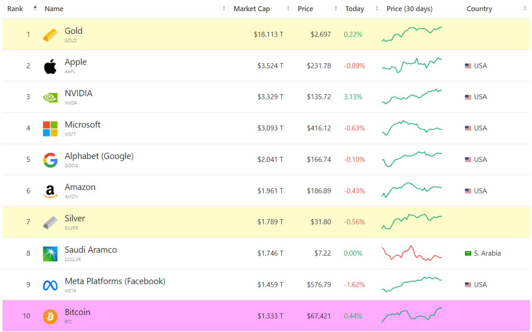This screenshot has height=332, width=532.
Task: Sort table by Country column
Action: pyautogui.click(x=479, y=9)
